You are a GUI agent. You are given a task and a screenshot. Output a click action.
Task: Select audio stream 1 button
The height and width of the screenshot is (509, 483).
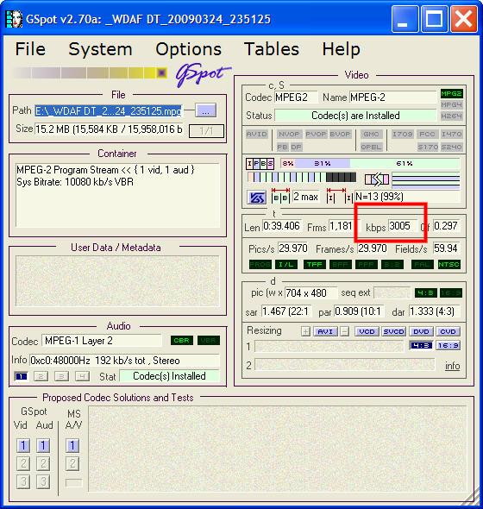(x=21, y=376)
